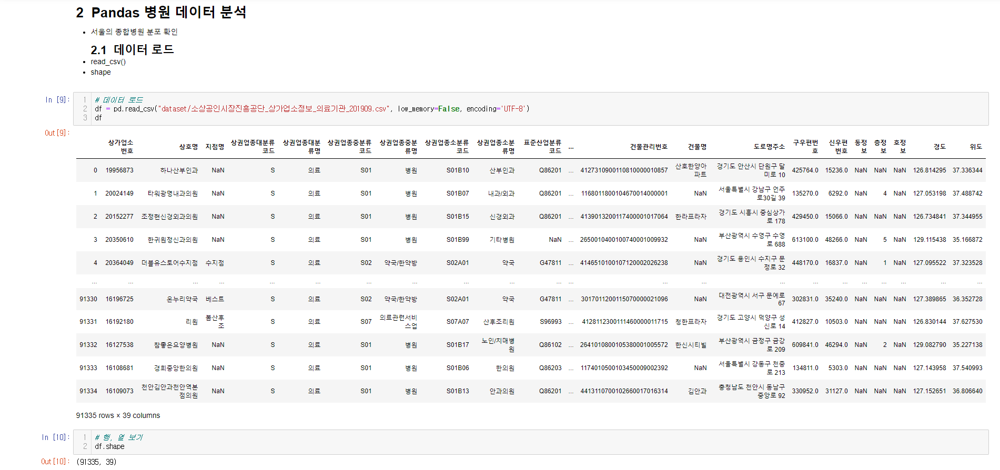Click the '건물관리번호' column header
This screenshot has height=470, width=1000.
click(x=649, y=147)
